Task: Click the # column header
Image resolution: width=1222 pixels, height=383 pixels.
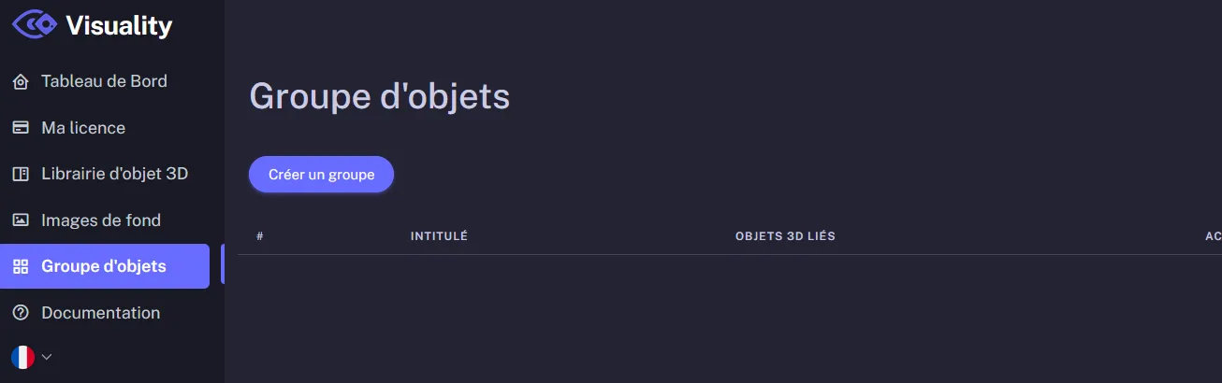Action: click(x=260, y=236)
